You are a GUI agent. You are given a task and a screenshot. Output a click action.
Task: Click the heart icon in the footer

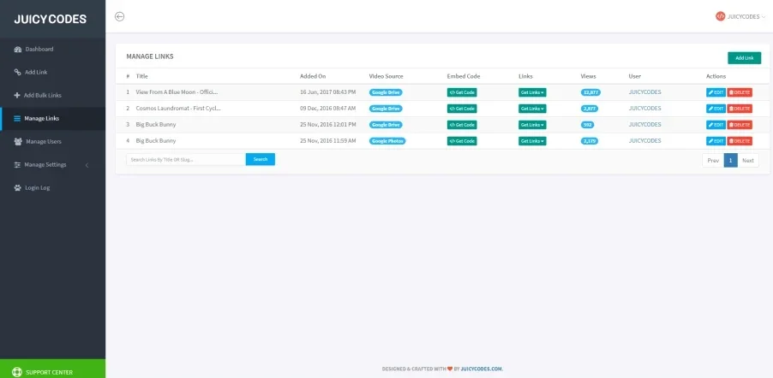450,369
